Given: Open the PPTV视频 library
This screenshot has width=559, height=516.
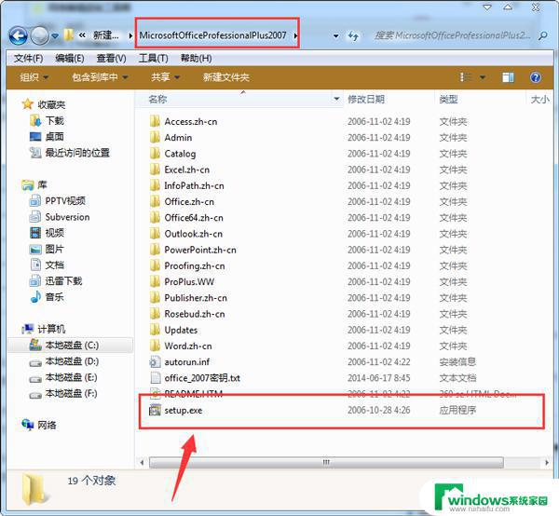Looking at the screenshot, I should [x=65, y=200].
